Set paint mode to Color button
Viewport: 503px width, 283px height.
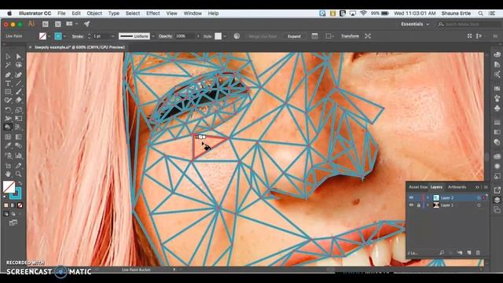tap(6, 205)
